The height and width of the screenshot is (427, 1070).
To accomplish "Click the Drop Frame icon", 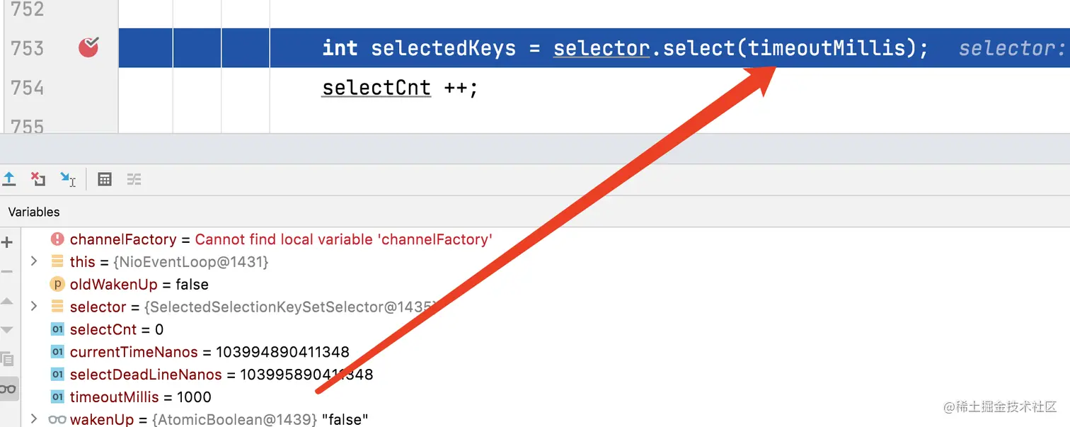I will click(38, 179).
